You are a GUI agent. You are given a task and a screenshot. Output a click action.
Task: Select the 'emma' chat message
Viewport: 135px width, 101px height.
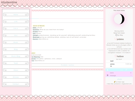tap(119, 65)
